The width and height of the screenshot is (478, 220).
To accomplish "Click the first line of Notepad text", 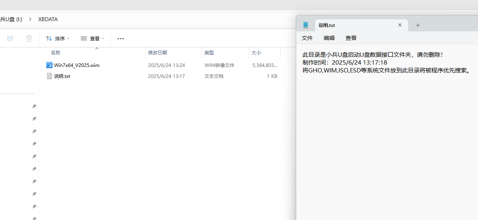I will pyautogui.click(x=373, y=54).
